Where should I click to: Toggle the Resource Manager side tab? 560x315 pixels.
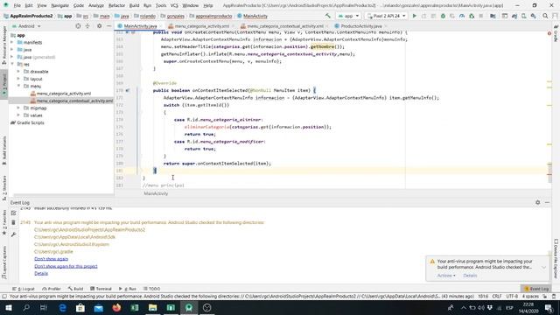[x=4, y=45]
